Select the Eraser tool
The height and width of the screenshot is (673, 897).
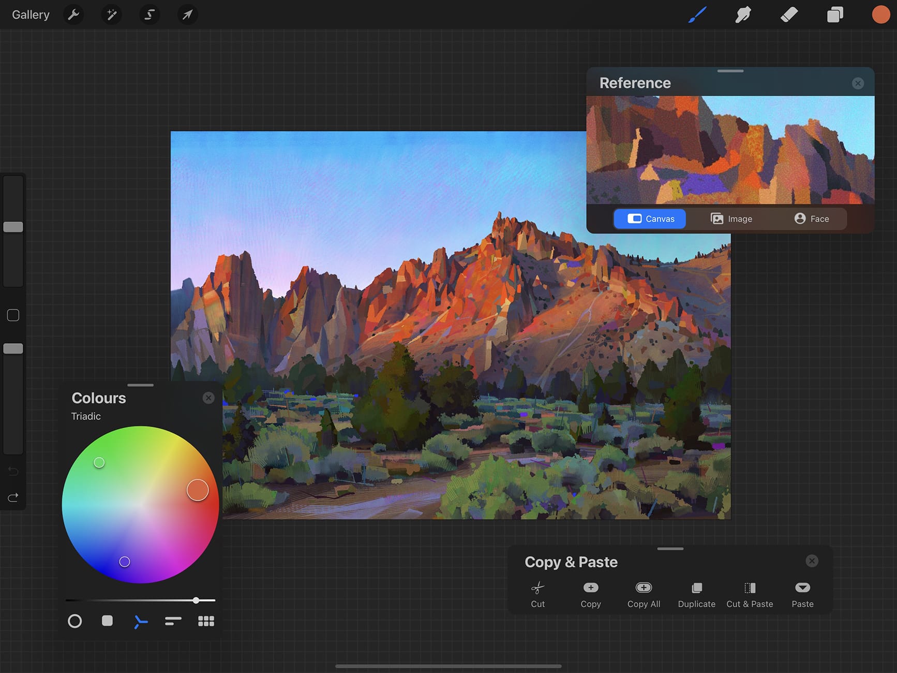[788, 14]
